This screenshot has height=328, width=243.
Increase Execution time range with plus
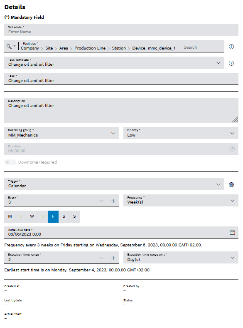[x=113, y=258]
